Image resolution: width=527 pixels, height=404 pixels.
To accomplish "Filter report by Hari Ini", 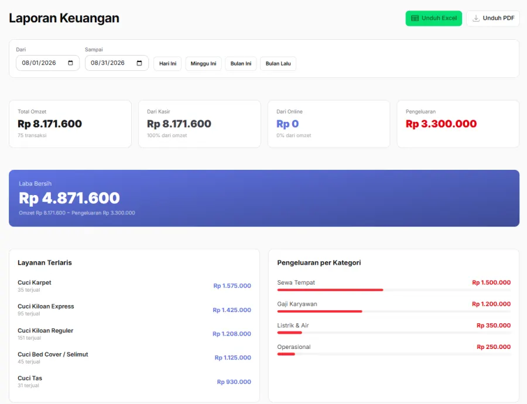I will [x=167, y=63].
